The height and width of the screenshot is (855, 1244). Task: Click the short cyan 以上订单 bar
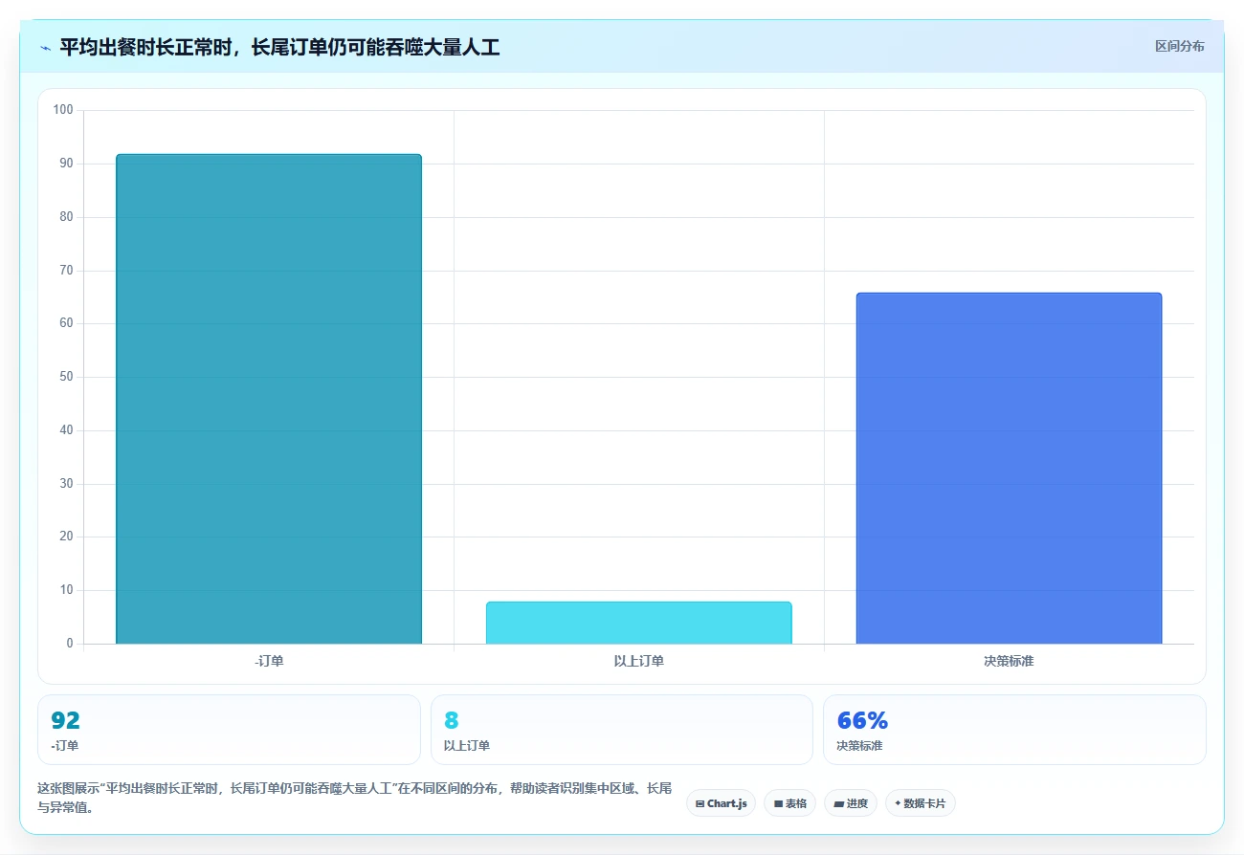638,623
